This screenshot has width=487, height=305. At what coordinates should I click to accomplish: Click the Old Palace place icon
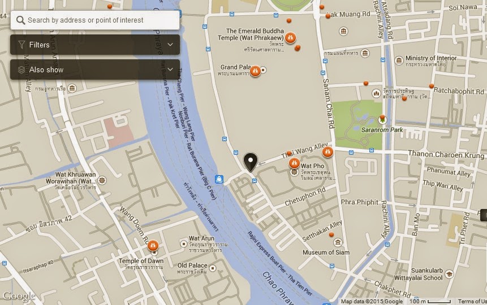(x=213, y=268)
